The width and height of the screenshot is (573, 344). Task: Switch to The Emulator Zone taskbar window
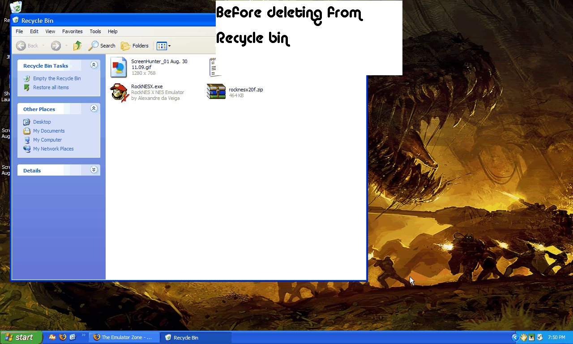(124, 338)
